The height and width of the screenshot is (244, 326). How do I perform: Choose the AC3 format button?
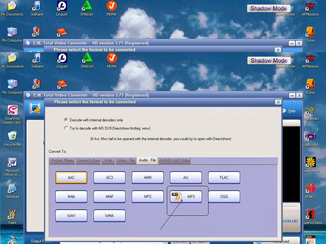[110, 178]
